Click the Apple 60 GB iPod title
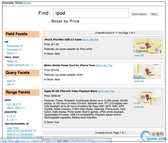 tap(71, 91)
